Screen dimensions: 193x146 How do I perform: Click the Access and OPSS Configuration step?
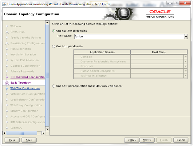point(28,116)
